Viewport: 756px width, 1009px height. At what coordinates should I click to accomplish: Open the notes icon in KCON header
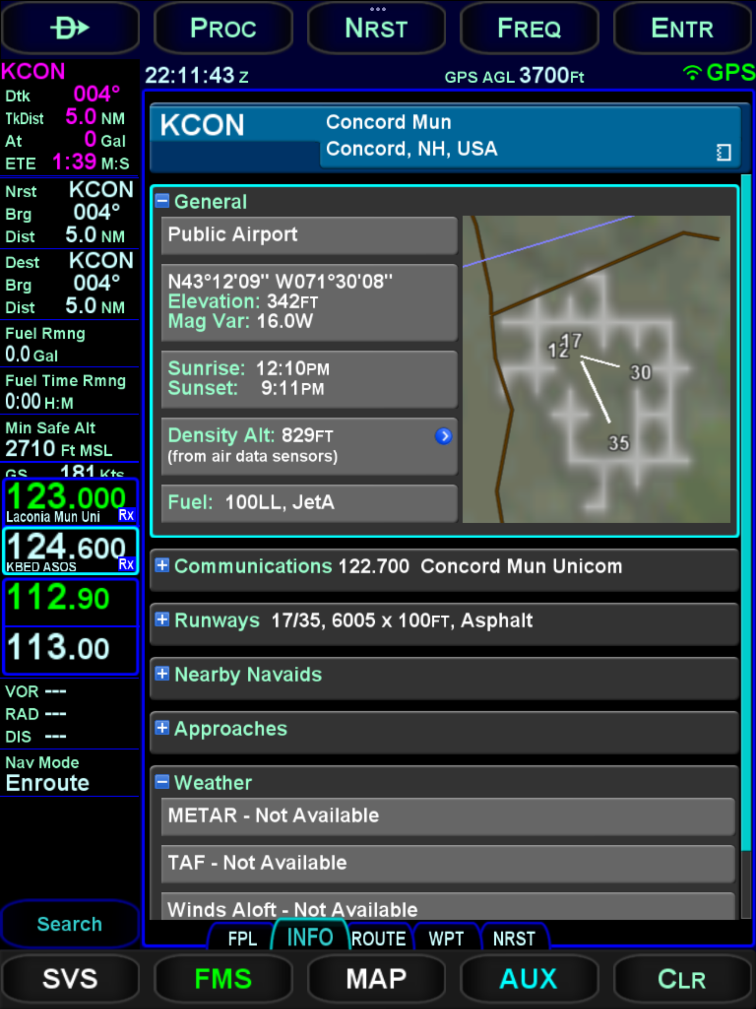[724, 152]
